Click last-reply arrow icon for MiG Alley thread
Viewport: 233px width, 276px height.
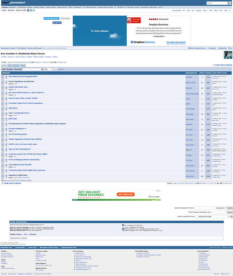point(213,76)
